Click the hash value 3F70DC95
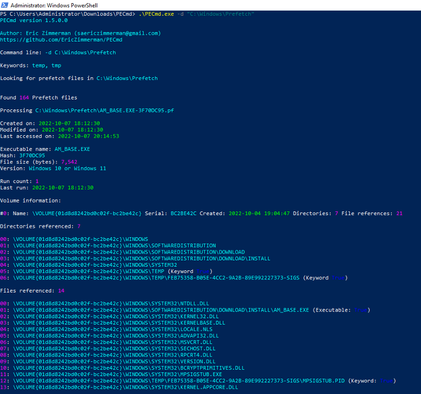The height and width of the screenshot is (394, 421). pos(32,156)
